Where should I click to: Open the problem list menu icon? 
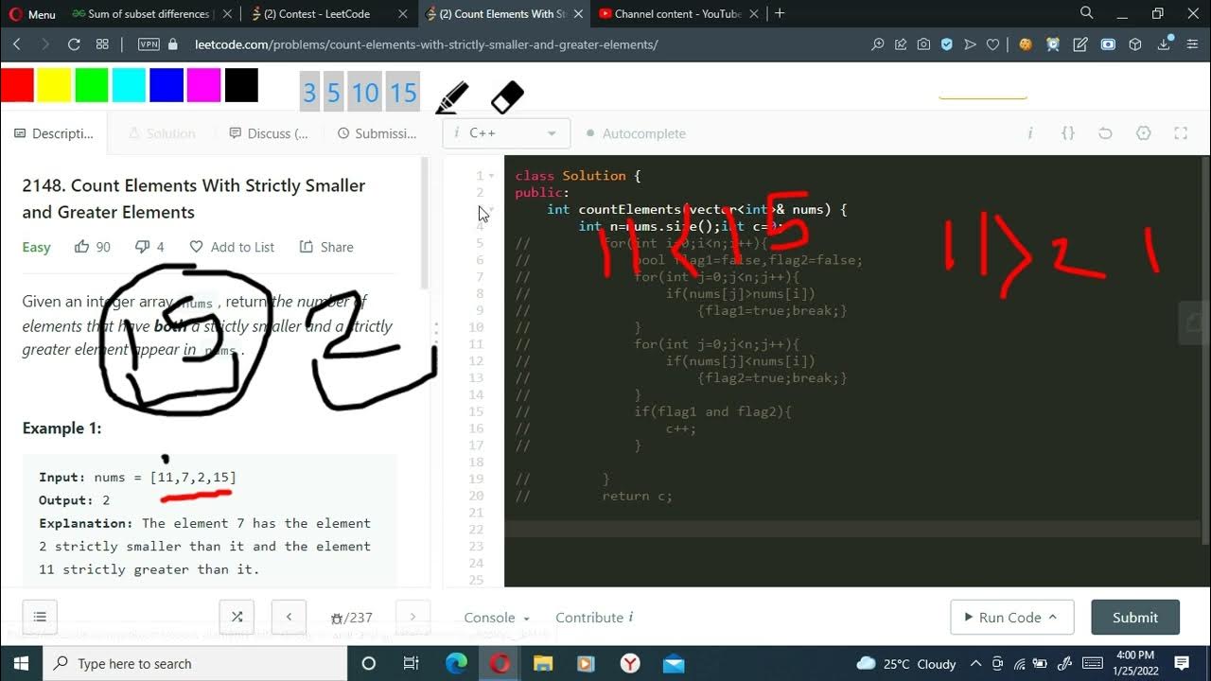click(x=40, y=617)
